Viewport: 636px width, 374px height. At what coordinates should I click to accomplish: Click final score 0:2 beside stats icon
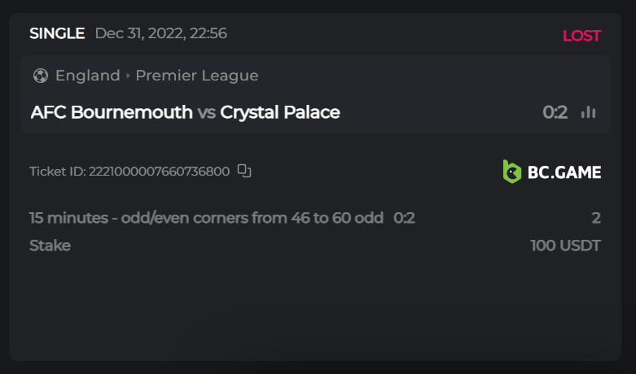[x=555, y=112]
